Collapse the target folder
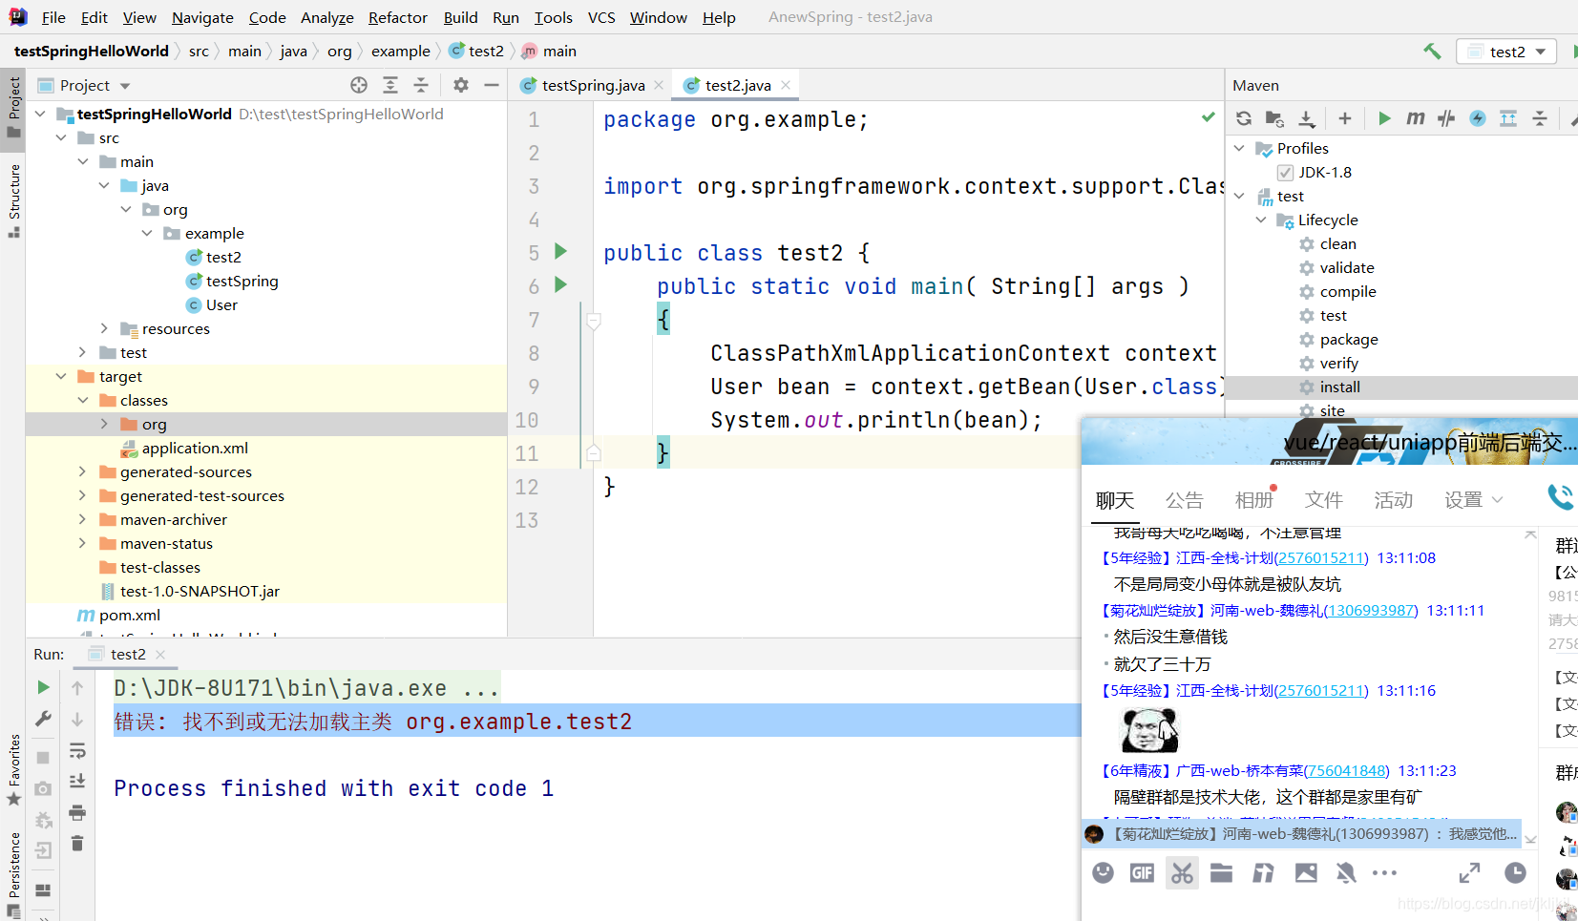Image resolution: width=1578 pixels, height=921 pixels. [61, 376]
